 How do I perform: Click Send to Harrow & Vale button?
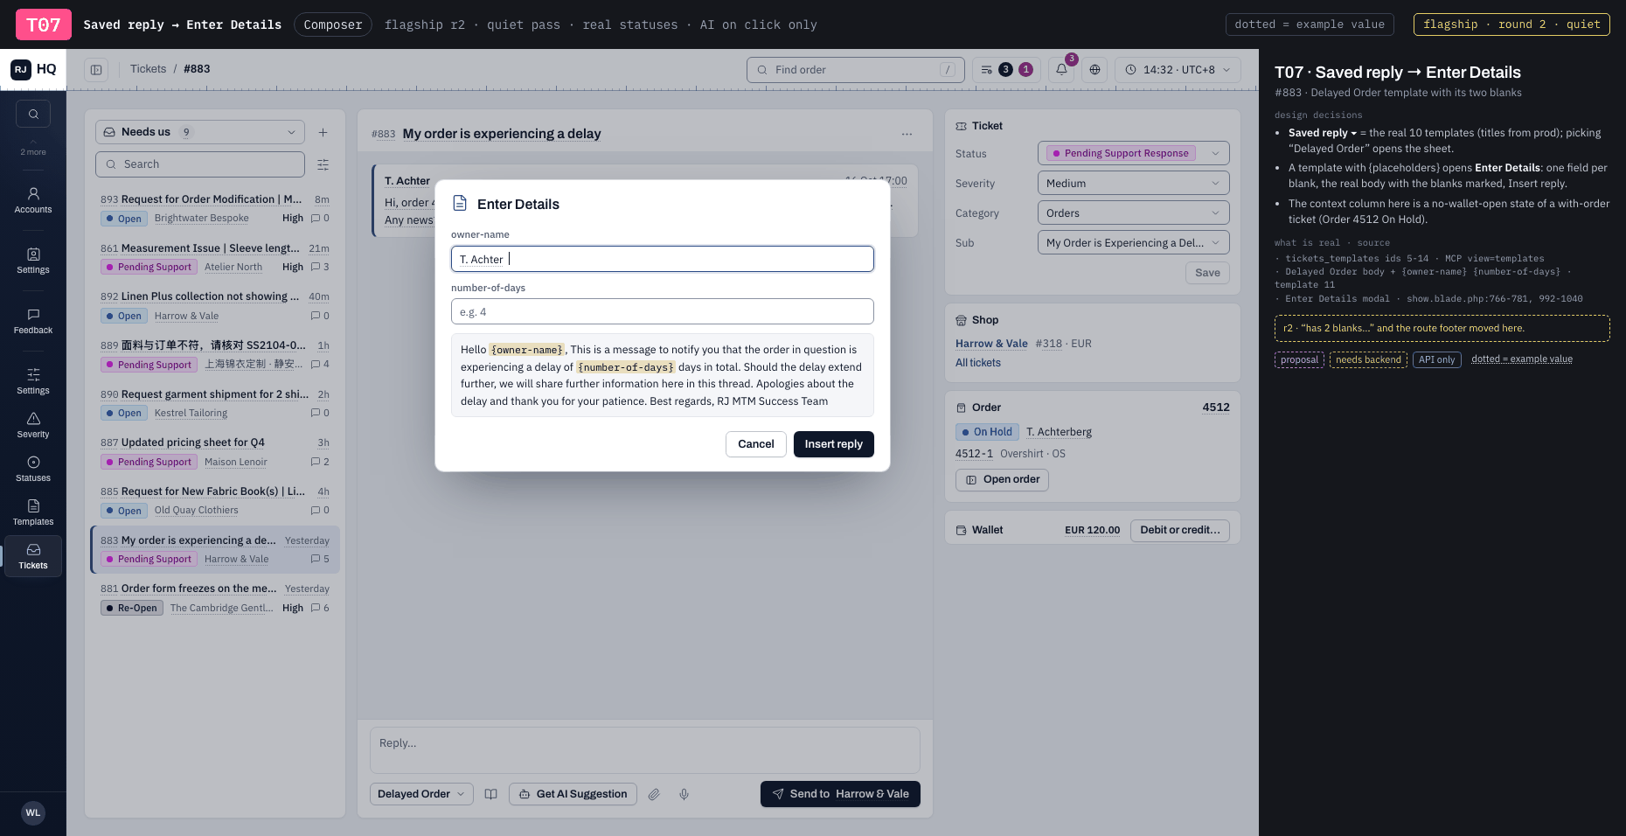click(x=840, y=794)
